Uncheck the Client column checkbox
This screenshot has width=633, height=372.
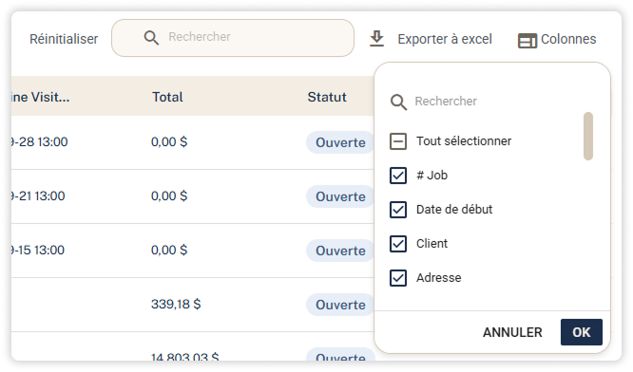click(x=398, y=244)
